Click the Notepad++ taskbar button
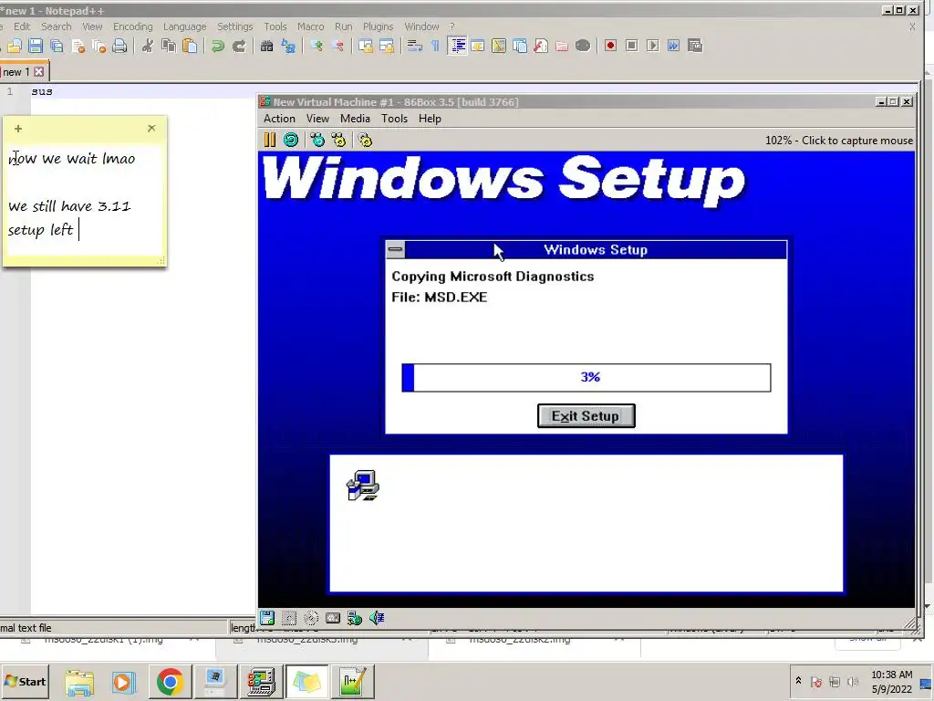Image resolution: width=934 pixels, height=701 pixels. [353, 681]
